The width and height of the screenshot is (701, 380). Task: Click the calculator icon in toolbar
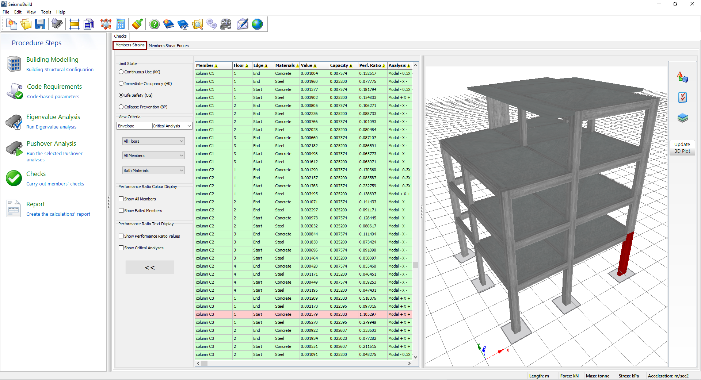(x=120, y=24)
